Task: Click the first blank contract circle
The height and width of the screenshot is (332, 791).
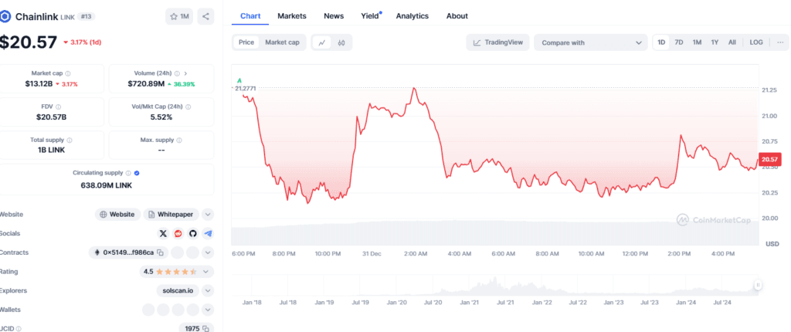Action: 178,252
